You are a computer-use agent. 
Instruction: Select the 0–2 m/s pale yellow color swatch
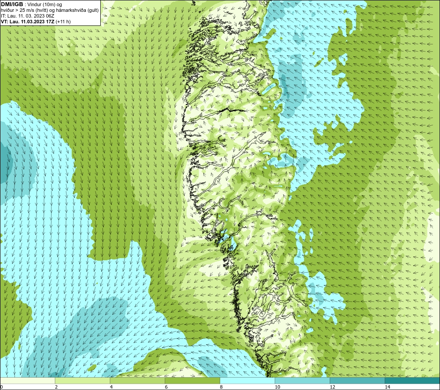27,380
